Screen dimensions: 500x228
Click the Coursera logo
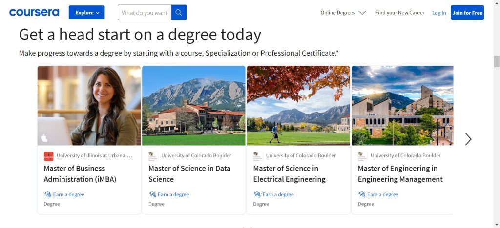pyautogui.click(x=34, y=12)
